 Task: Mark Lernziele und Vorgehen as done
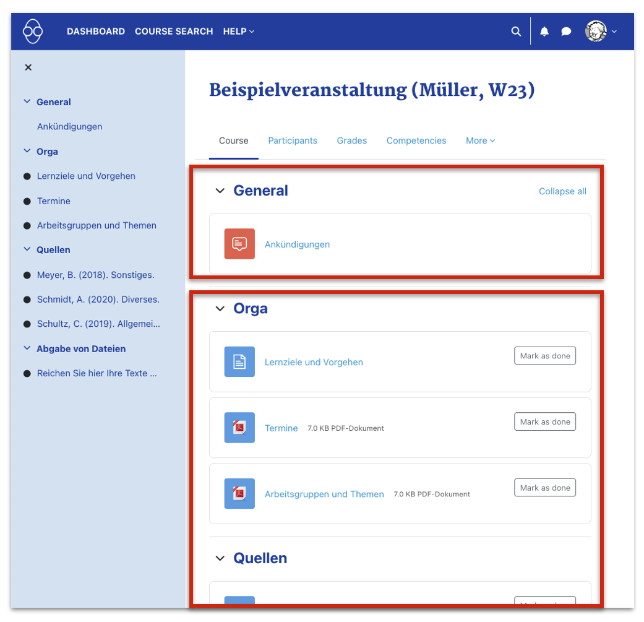tap(544, 356)
